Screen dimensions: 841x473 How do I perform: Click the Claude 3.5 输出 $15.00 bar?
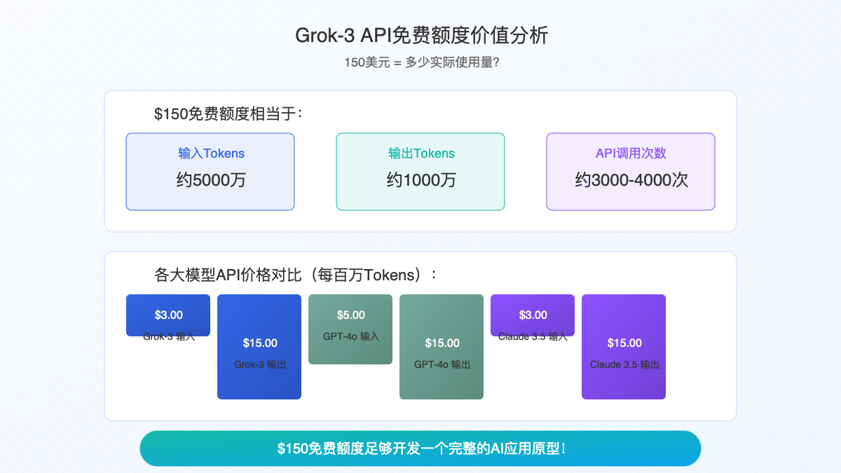click(624, 347)
